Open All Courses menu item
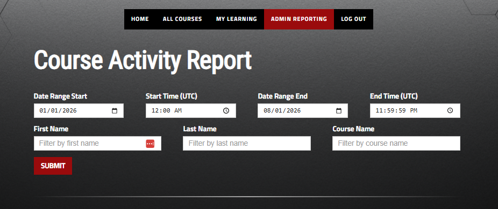 tap(182, 19)
